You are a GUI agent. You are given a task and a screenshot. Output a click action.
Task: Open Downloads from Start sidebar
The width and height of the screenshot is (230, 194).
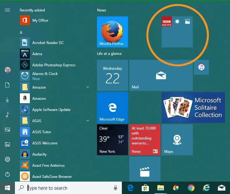[7, 100]
